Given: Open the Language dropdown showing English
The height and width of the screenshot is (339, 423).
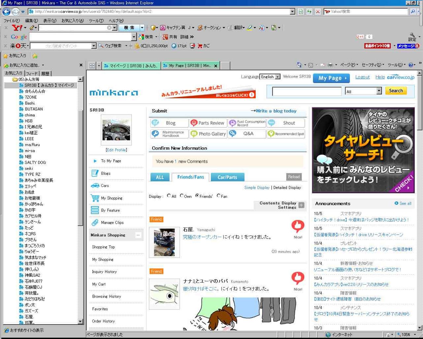Looking at the screenshot, I should click(x=270, y=77).
